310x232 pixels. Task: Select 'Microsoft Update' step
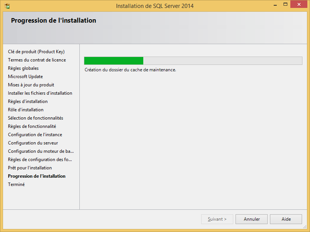click(x=25, y=77)
